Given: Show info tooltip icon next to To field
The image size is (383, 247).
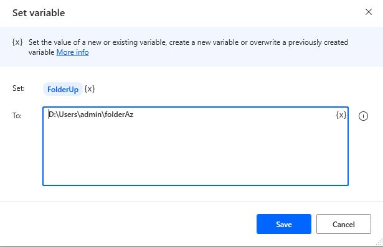Looking at the screenshot, I should (363, 116).
